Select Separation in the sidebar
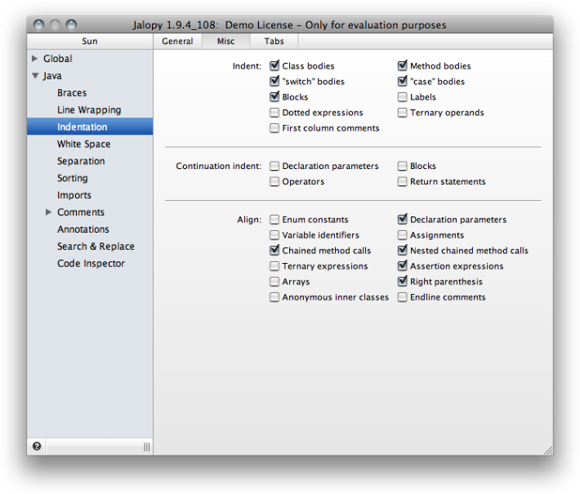This screenshot has width=580, height=494. tap(90, 161)
